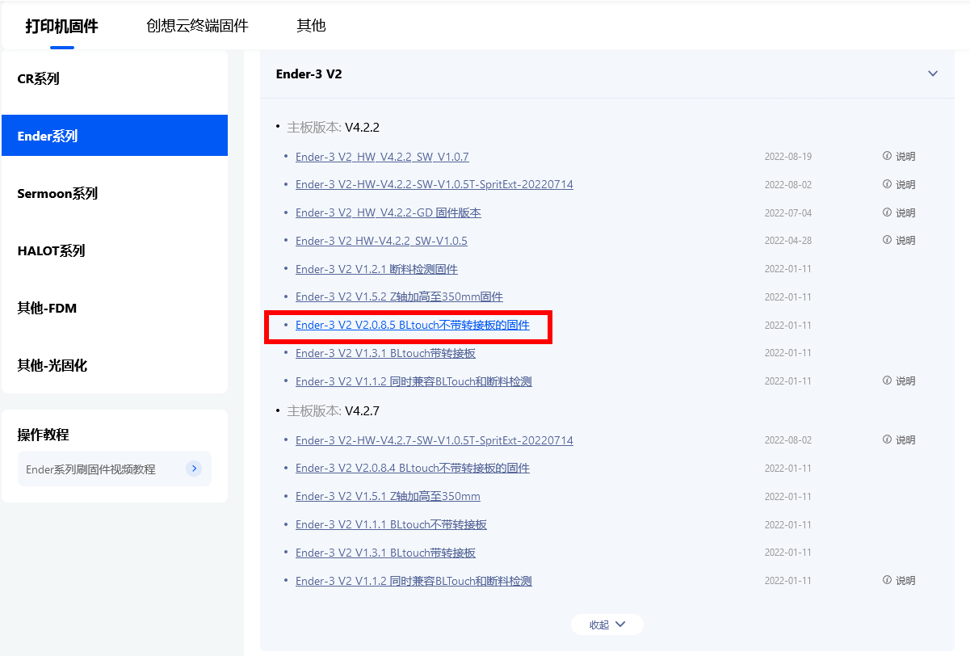Open 说明 for SW_V1.0.7 firmware
Image resolution: width=970 pixels, height=656 pixels.
tap(899, 157)
